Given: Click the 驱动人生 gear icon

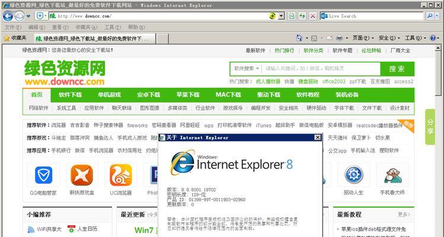Looking at the screenshot, I should [x=354, y=174].
